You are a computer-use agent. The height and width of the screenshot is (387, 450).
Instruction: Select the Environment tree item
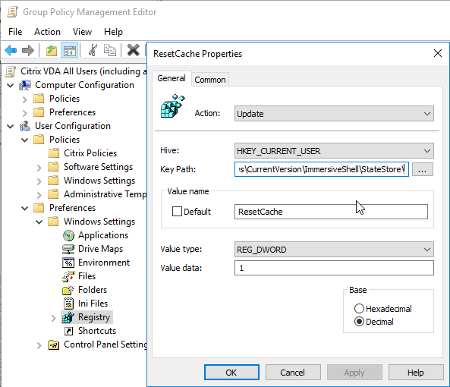point(104,263)
